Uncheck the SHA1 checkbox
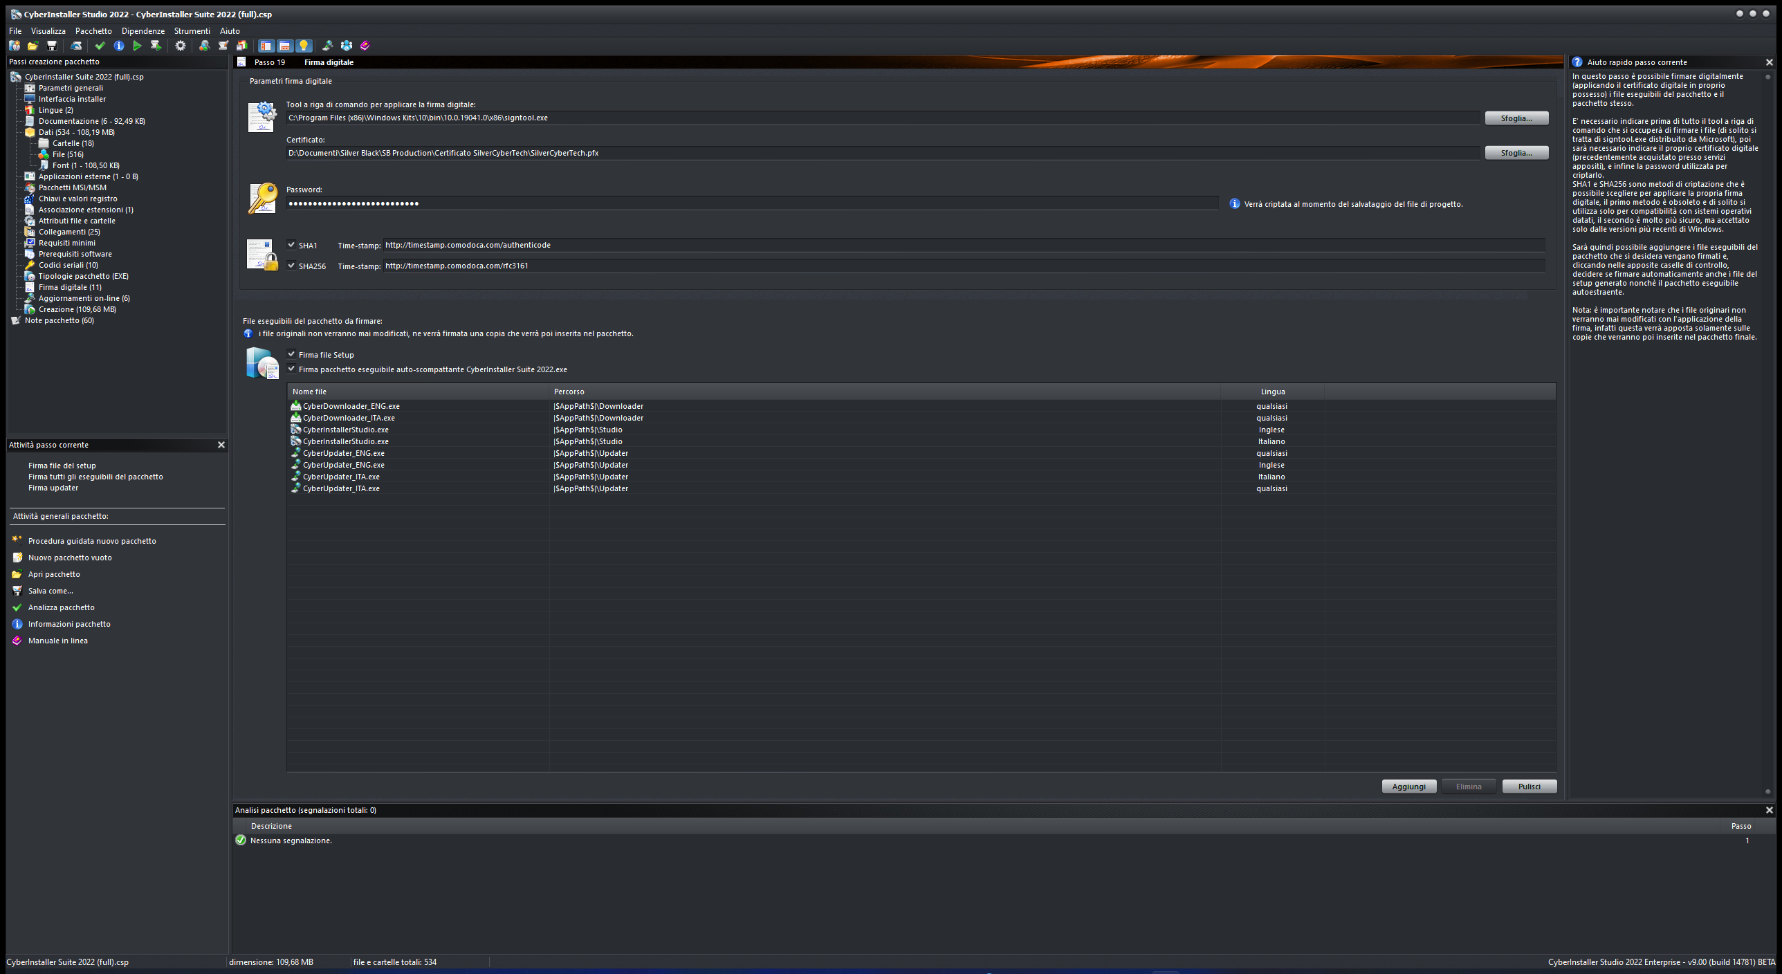 tap(291, 245)
